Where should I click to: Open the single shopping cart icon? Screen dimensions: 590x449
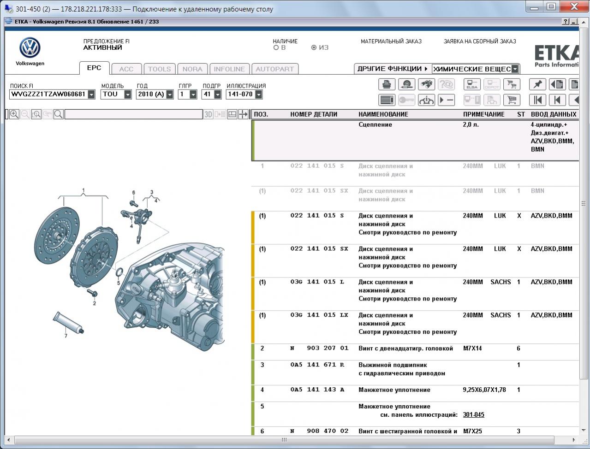512,100
